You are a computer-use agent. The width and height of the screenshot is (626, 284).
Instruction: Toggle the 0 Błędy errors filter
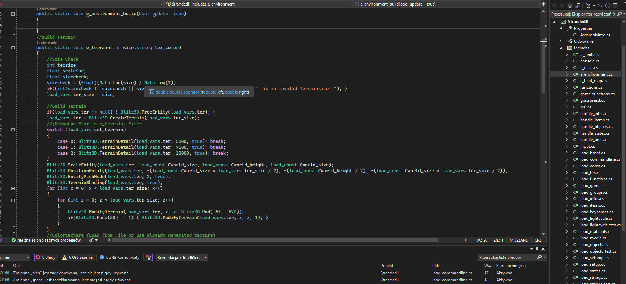point(45,257)
